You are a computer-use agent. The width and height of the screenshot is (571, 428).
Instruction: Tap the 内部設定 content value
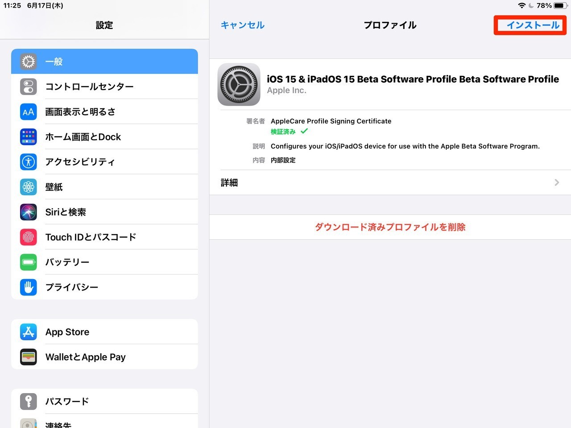click(x=283, y=160)
